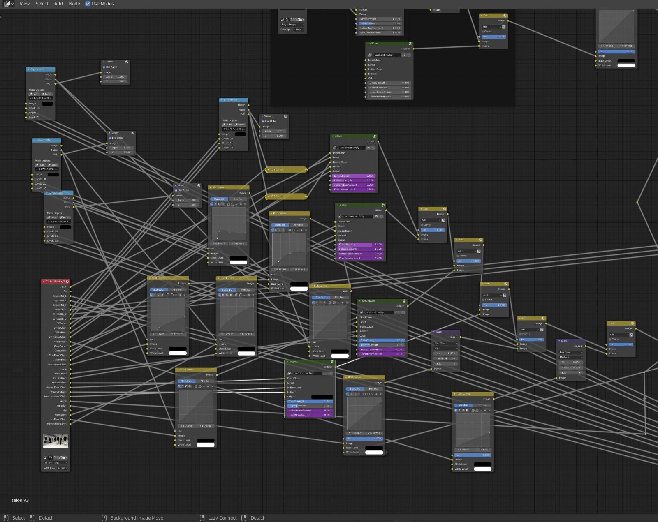The image size is (658, 522).
Task: Adjust the IndirectStrength 1.250 slider in glossy node
Action: pyautogui.click(x=360, y=249)
